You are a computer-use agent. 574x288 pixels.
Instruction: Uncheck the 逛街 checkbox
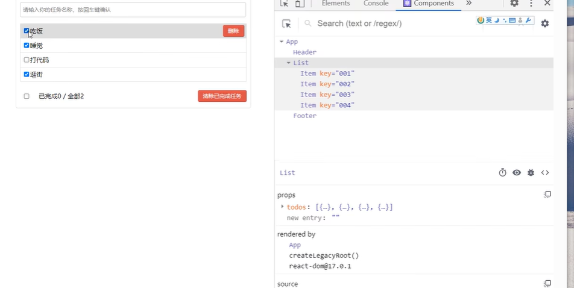point(27,74)
